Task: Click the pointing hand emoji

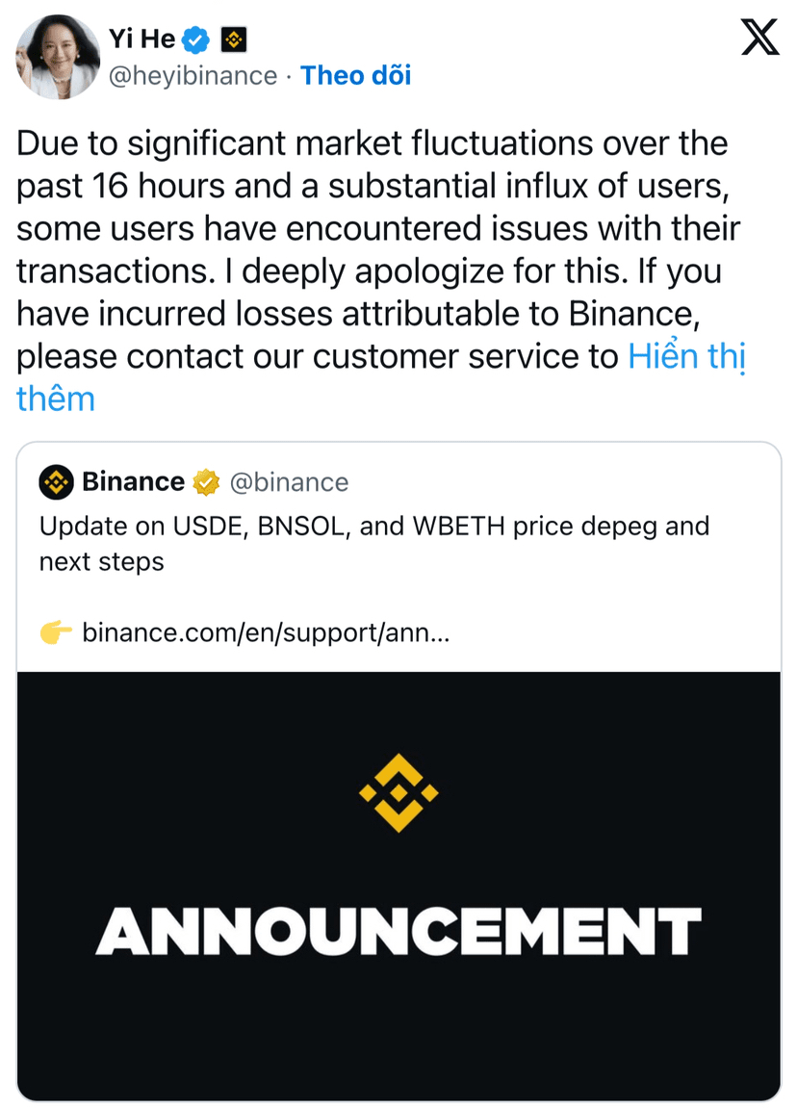Action: point(56,633)
